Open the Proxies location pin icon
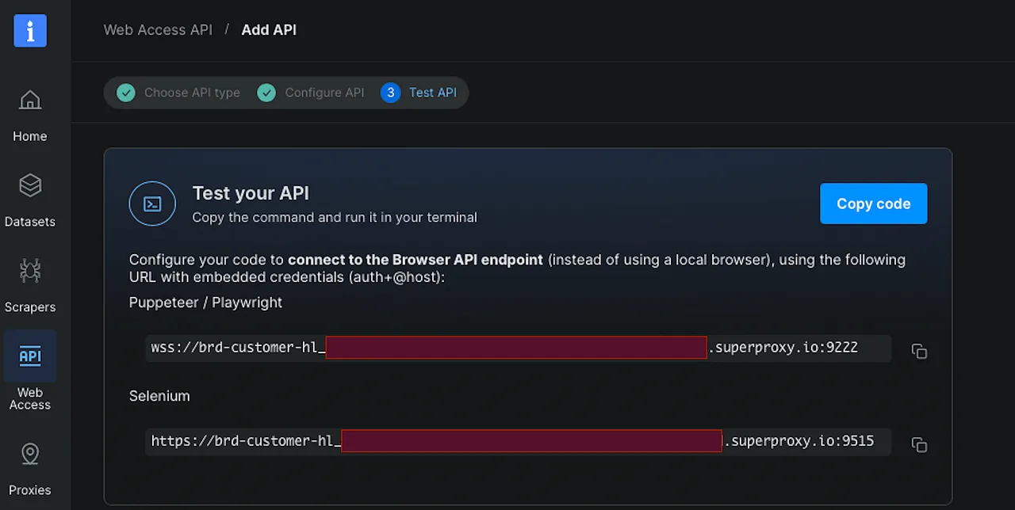The height and width of the screenshot is (510, 1015). click(x=30, y=454)
